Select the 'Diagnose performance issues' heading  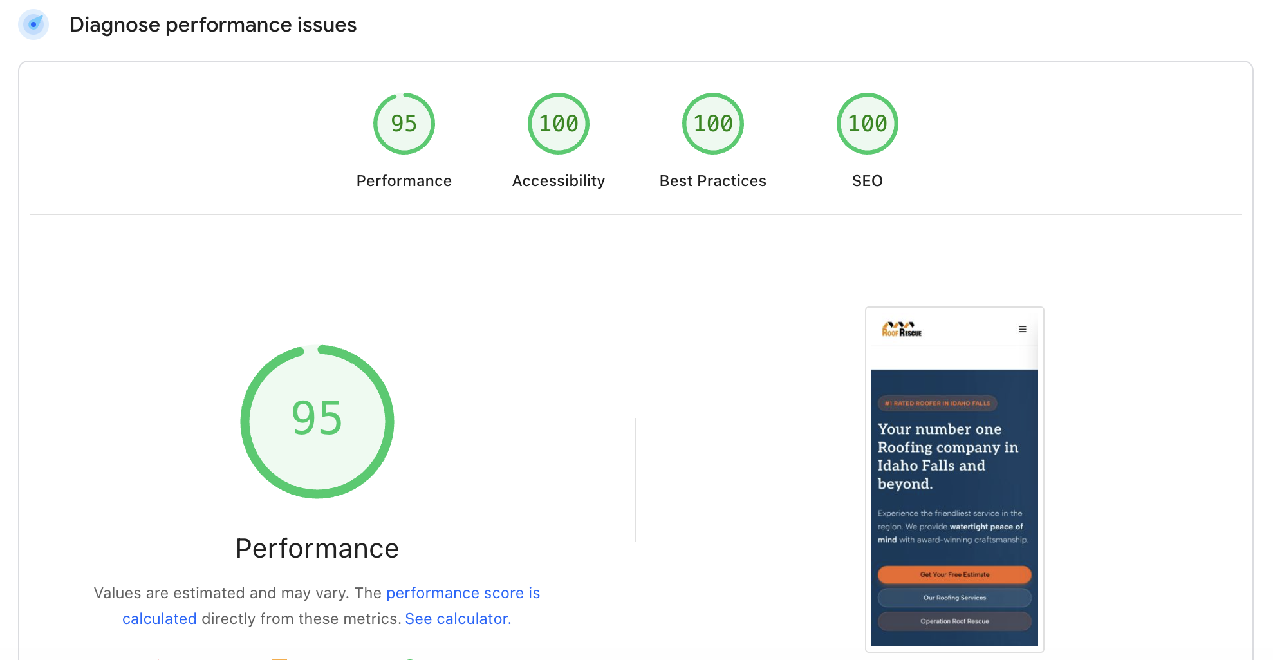pyautogui.click(x=213, y=24)
